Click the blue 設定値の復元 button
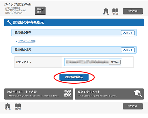 [74, 77]
